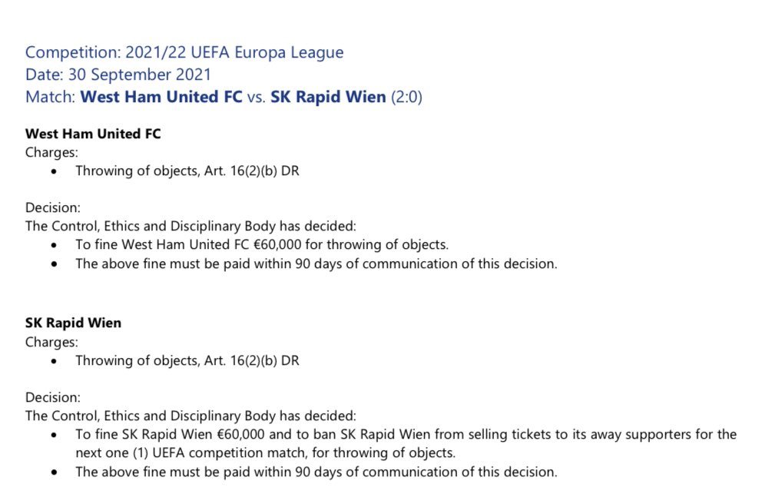Screen dimensions: 772x504
Task: Click the first Control, Ethics and Disciplinary Body sentence
Action: [x=191, y=226]
